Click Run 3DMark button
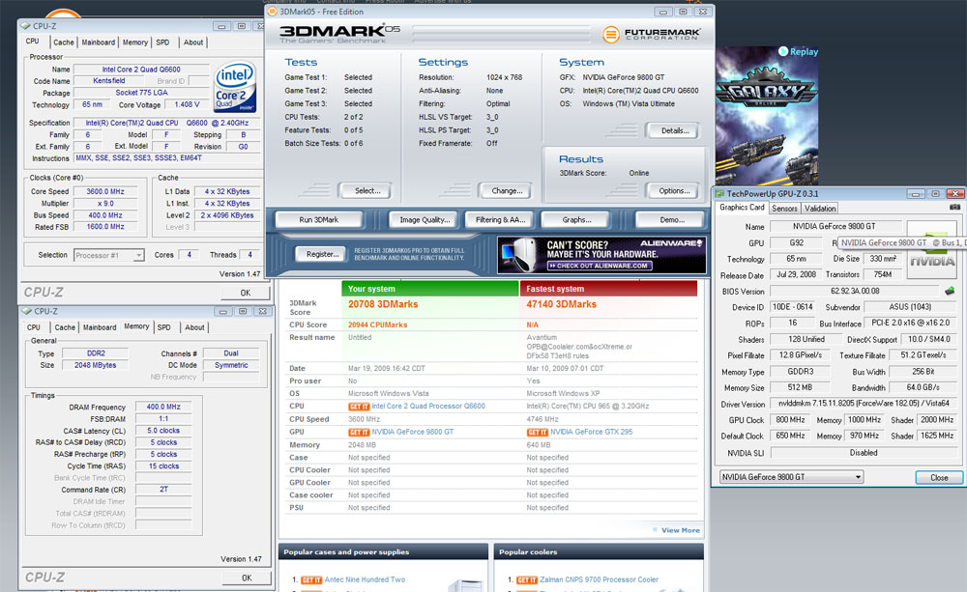This screenshot has height=592, width=967. (319, 220)
